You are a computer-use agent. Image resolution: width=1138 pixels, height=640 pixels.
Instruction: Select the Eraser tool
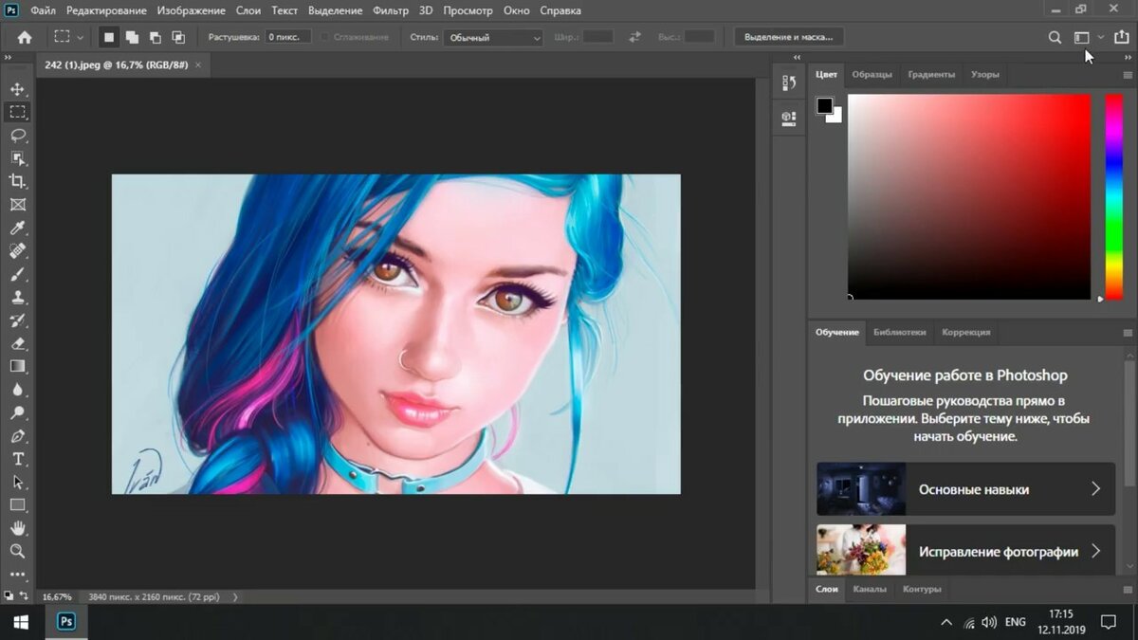coord(18,343)
